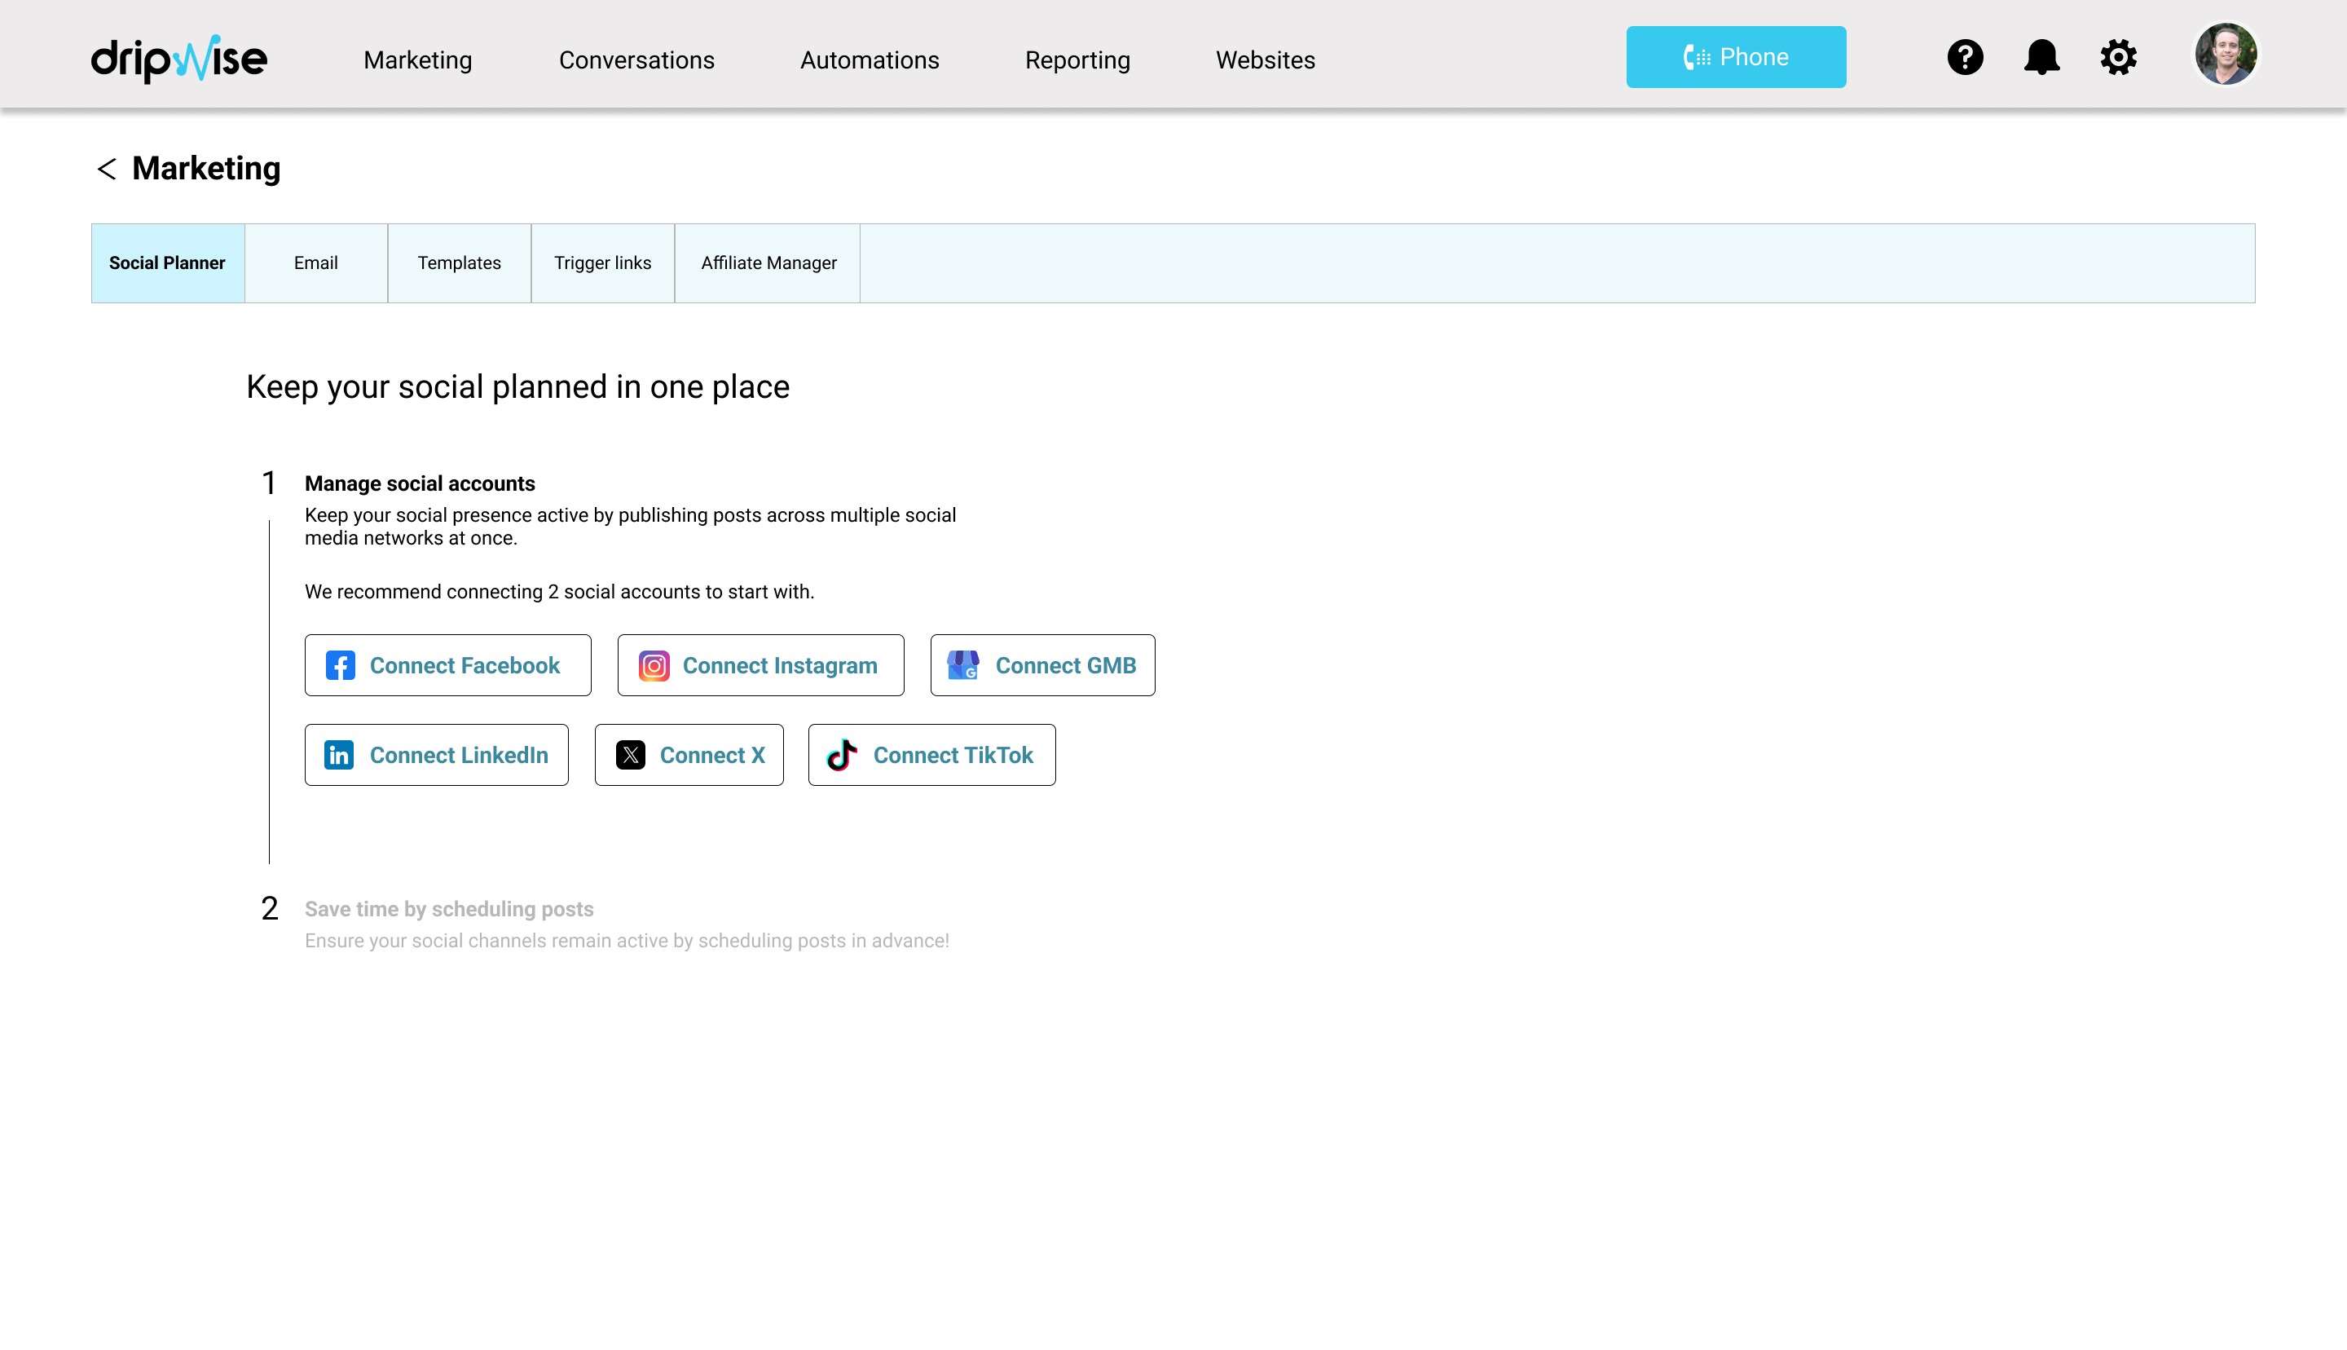Image resolution: width=2347 pixels, height=1350 pixels.
Task: Open the Phone dialer button
Action: click(1736, 58)
